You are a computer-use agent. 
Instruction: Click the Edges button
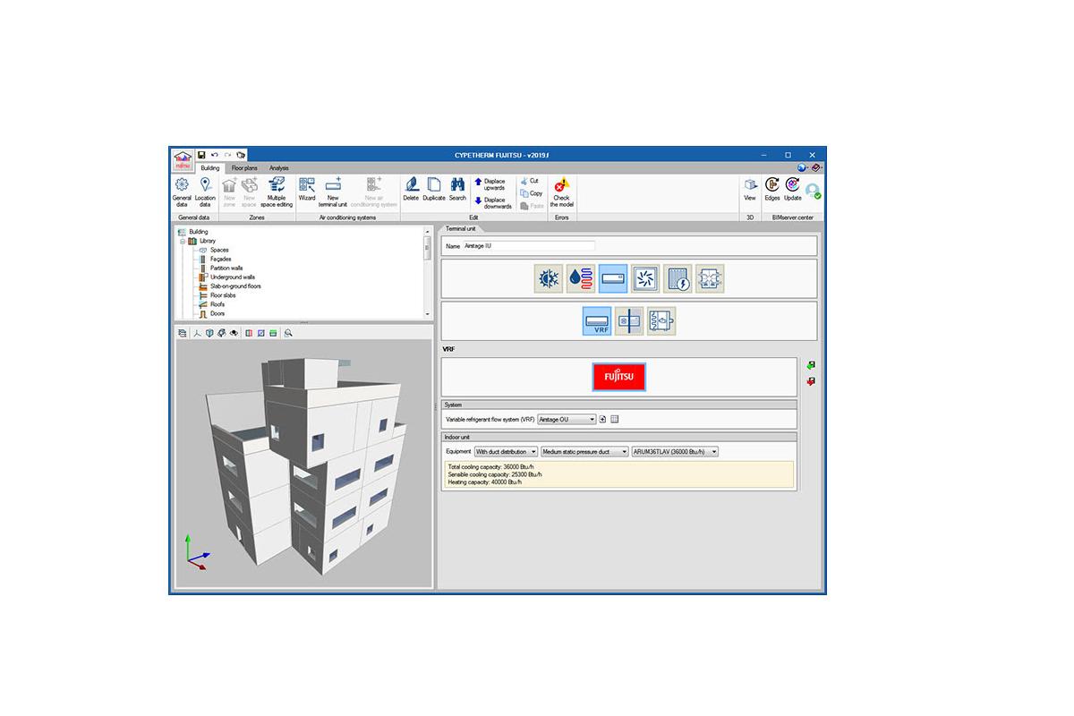(x=772, y=190)
